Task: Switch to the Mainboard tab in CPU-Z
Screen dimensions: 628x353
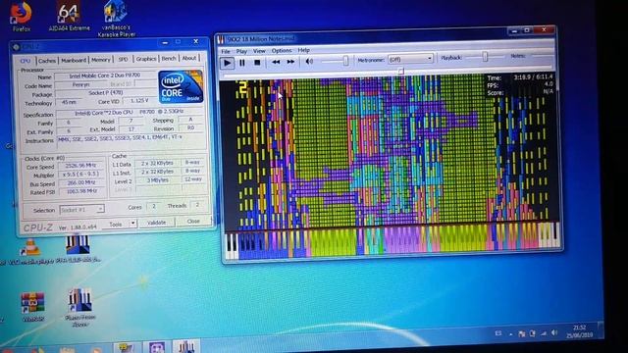Action: [x=74, y=60]
